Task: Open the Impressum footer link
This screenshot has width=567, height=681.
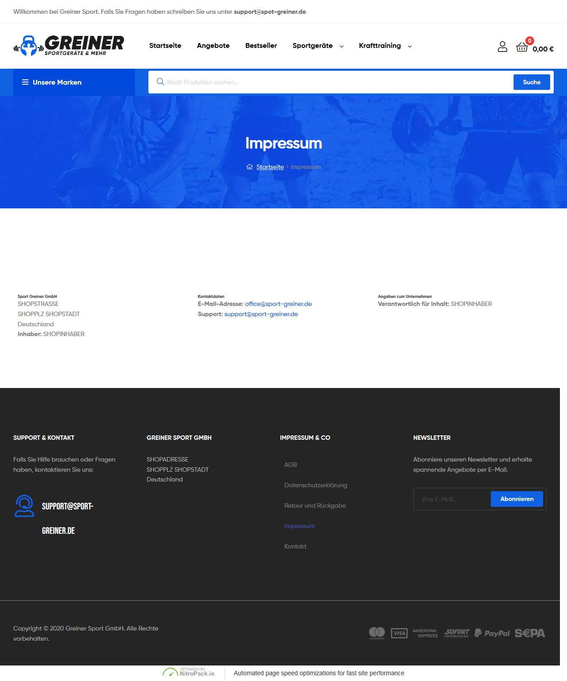Action: [x=299, y=526]
